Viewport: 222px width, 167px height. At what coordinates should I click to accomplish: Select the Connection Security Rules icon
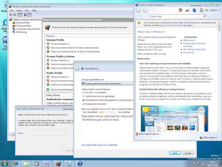tap(14, 29)
